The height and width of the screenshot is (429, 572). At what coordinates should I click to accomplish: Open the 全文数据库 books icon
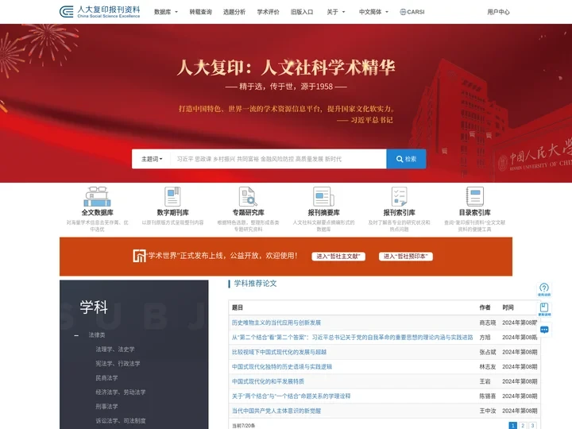coord(98,197)
